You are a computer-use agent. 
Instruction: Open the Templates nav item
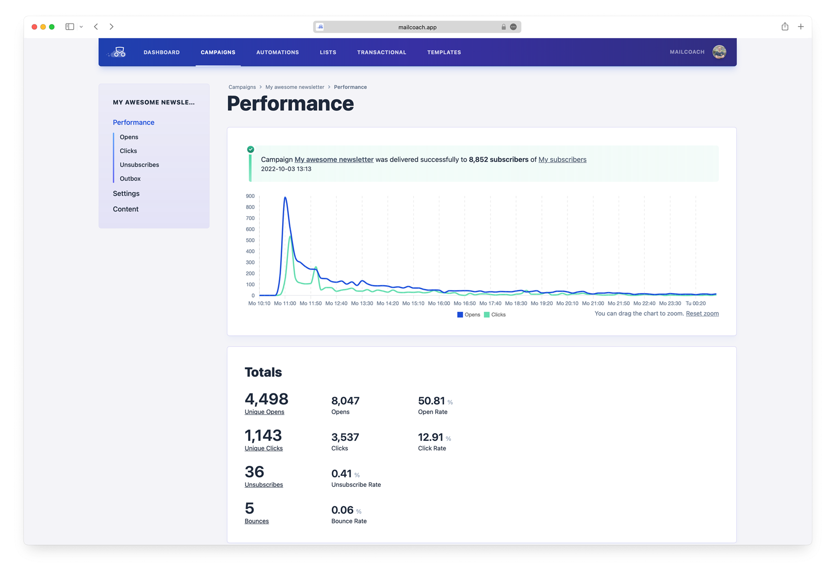444,52
